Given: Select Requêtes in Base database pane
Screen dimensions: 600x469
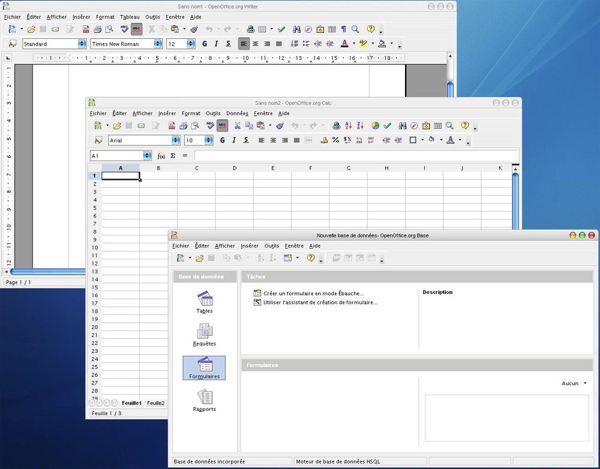Looking at the screenshot, I should point(205,335).
